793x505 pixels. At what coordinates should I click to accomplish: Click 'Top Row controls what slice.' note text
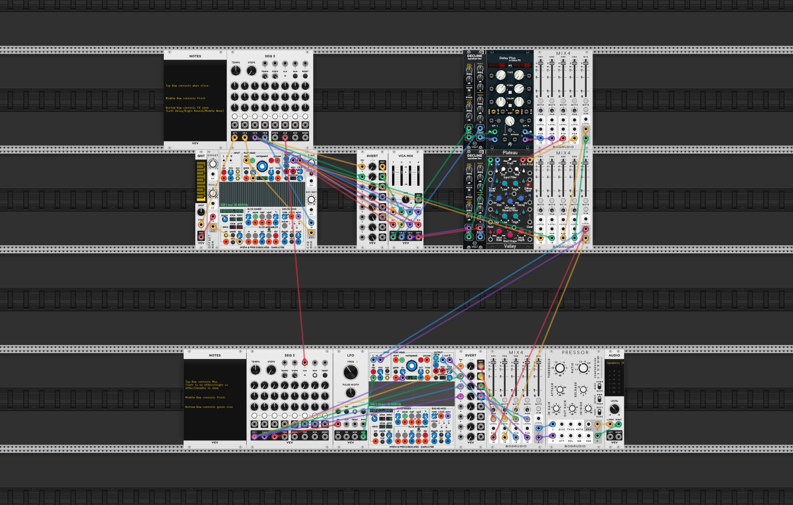(187, 86)
